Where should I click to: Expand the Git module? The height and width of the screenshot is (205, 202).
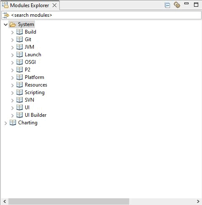click(x=13, y=40)
